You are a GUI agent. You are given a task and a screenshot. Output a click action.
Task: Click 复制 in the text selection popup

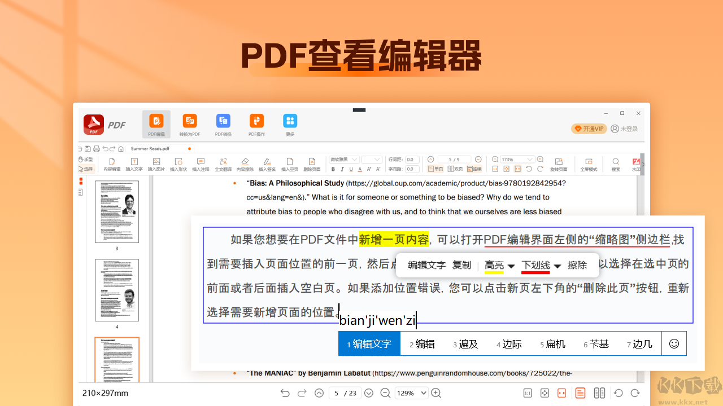tap(462, 265)
